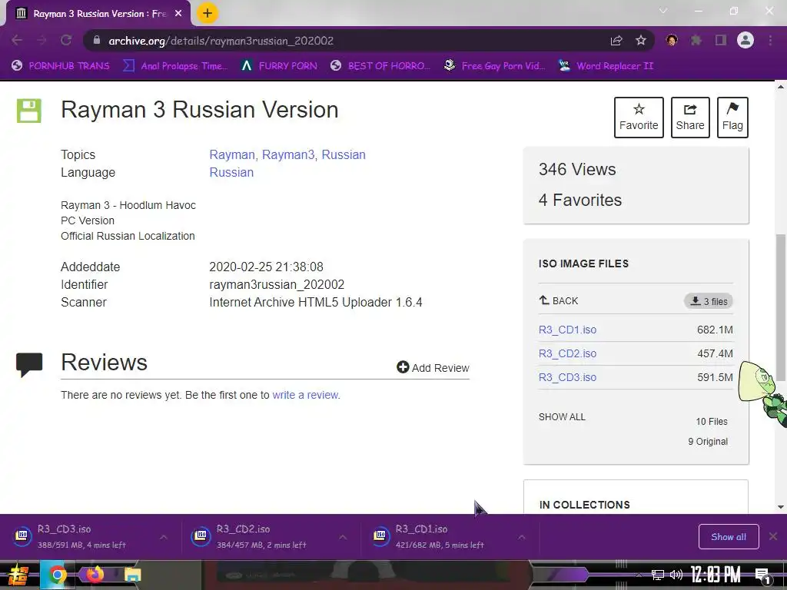Viewport: 787px width, 590px height.
Task: Open the Rayman topic link
Action: [x=232, y=154]
